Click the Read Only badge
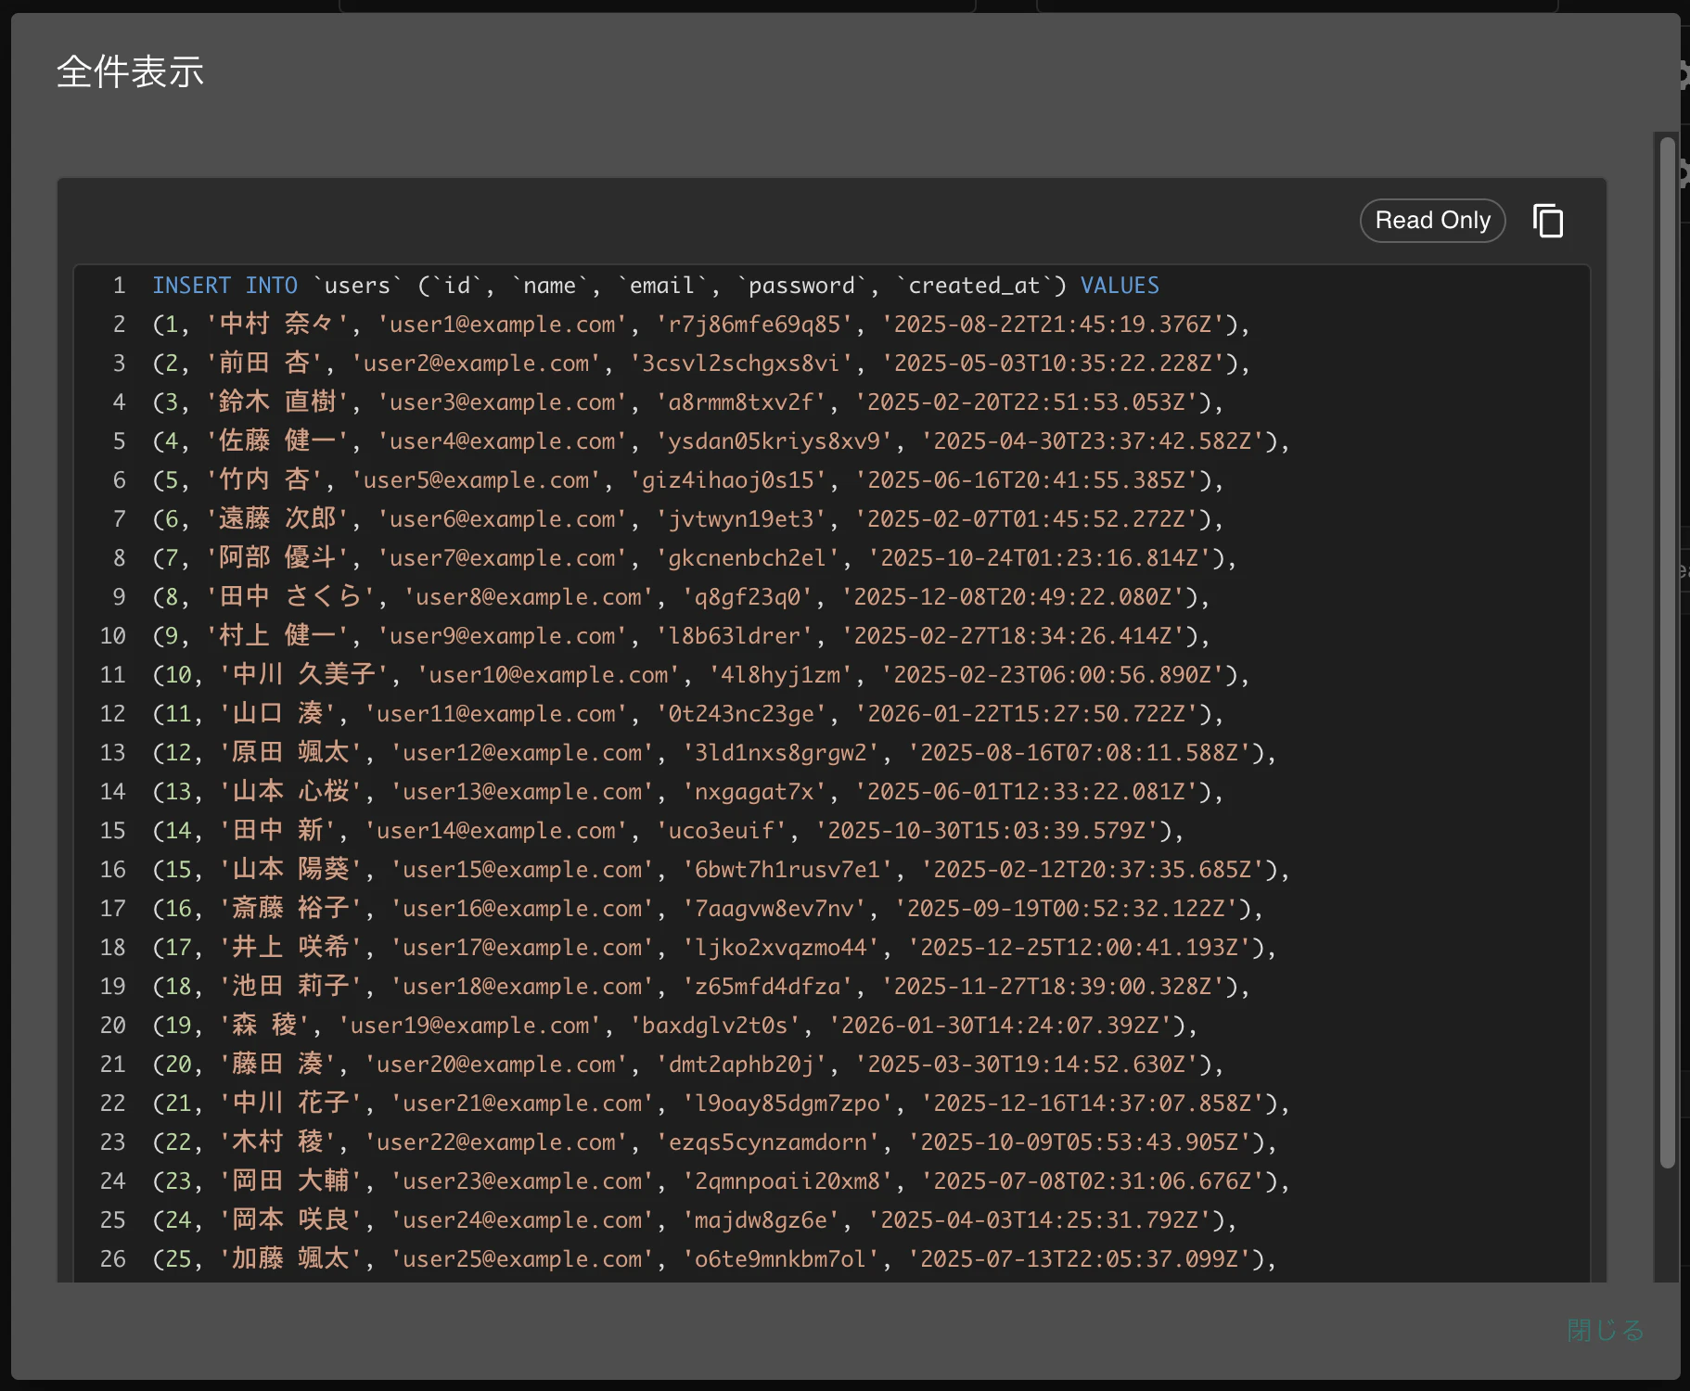The image size is (1690, 1391). 1432,221
